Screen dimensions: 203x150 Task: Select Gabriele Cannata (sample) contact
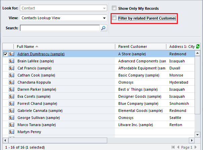point(40,111)
